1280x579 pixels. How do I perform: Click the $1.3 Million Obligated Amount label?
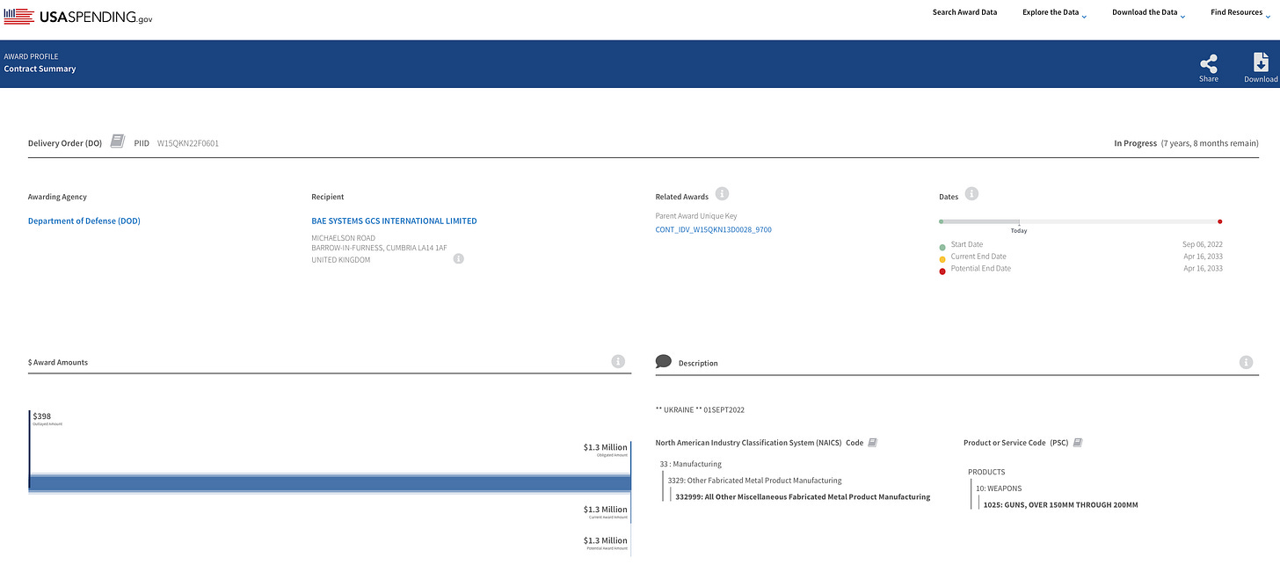605,449
